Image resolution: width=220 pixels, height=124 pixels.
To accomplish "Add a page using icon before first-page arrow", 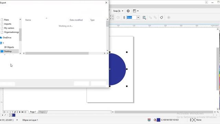I will [4, 112].
